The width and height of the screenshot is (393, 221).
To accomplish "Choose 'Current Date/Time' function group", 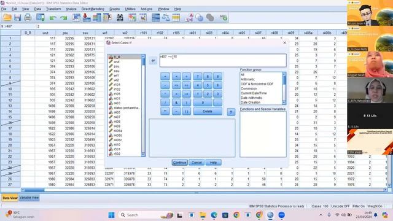I will (x=254, y=93).
